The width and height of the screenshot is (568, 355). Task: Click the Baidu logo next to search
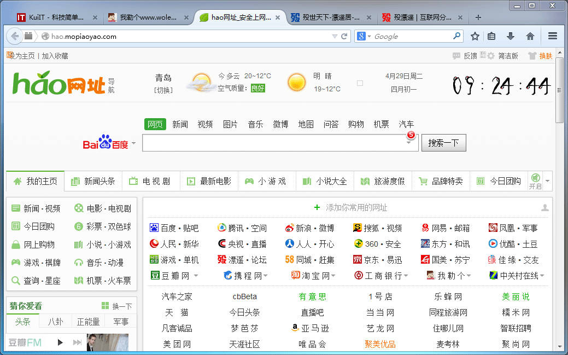[x=106, y=142]
